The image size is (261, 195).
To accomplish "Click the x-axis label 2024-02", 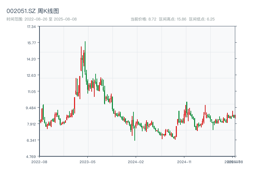I will point(136,162).
